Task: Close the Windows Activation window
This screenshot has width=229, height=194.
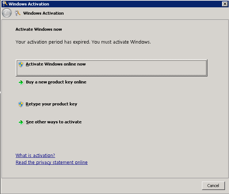Action: pos(225,4)
